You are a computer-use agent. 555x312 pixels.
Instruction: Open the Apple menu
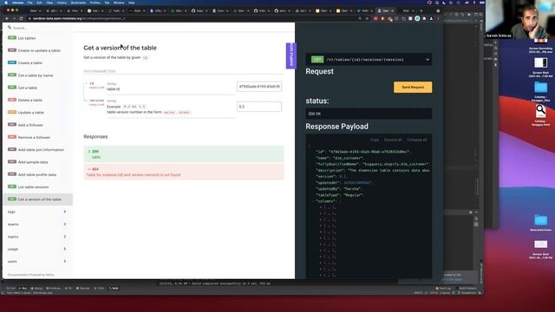6,3
